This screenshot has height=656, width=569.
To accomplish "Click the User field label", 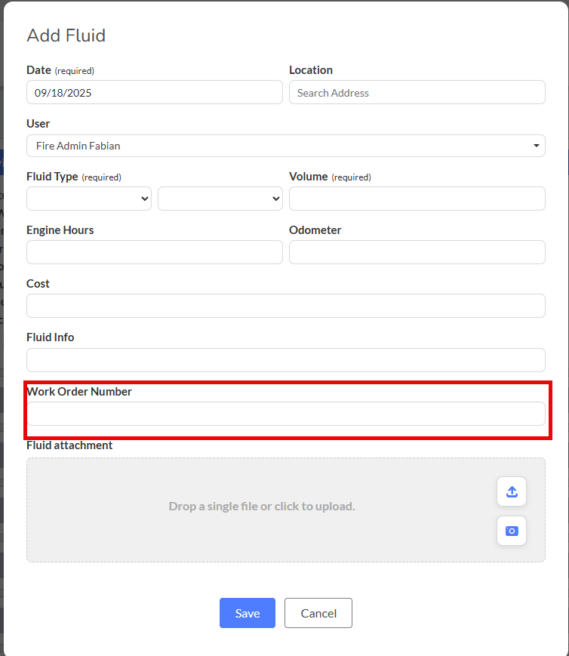I will click(x=38, y=124).
